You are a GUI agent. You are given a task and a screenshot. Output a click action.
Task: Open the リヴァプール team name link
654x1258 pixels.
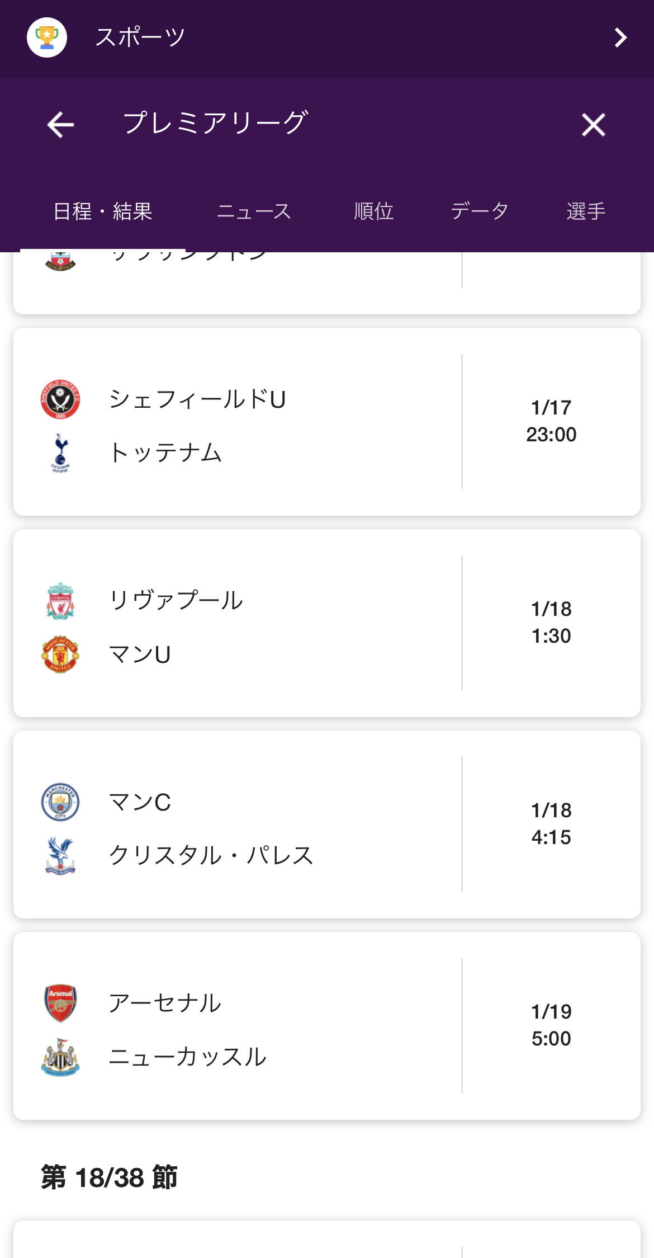(x=176, y=600)
